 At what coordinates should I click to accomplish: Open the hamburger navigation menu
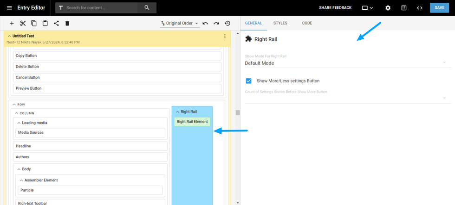click(x=9, y=8)
